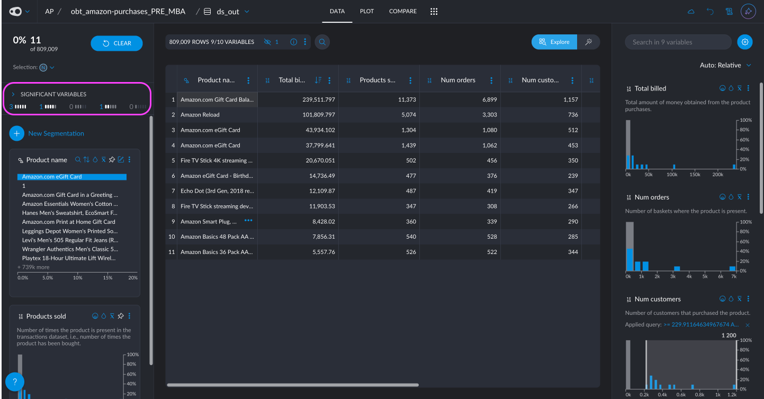This screenshot has height=399, width=764.
Task: Switch to the DATA tab
Action: pyautogui.click(x=337, y=11)
